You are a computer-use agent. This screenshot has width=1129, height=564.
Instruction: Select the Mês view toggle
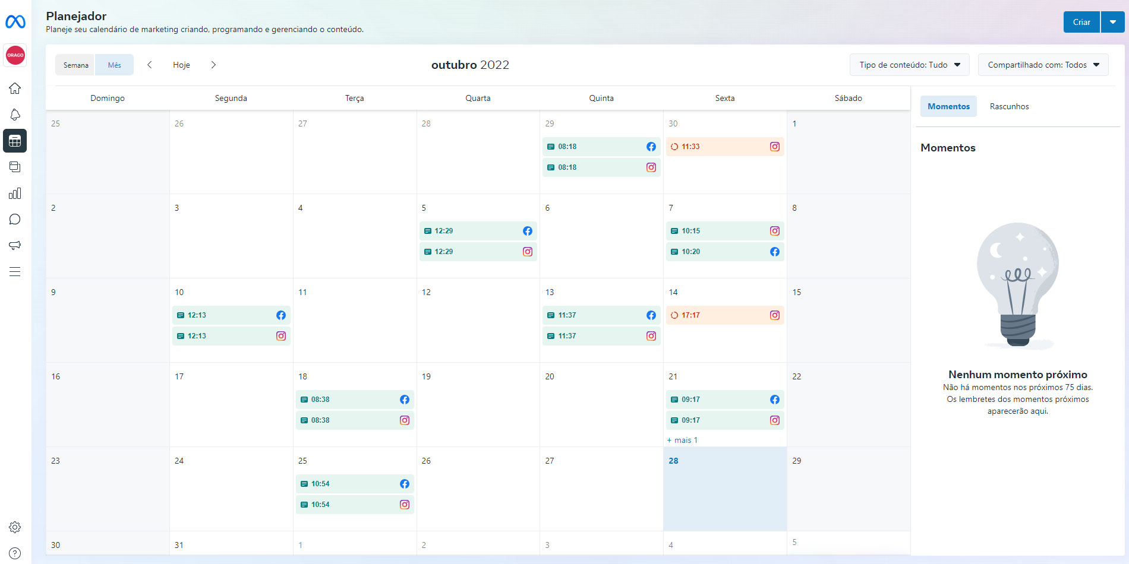(x=114, y=64)
